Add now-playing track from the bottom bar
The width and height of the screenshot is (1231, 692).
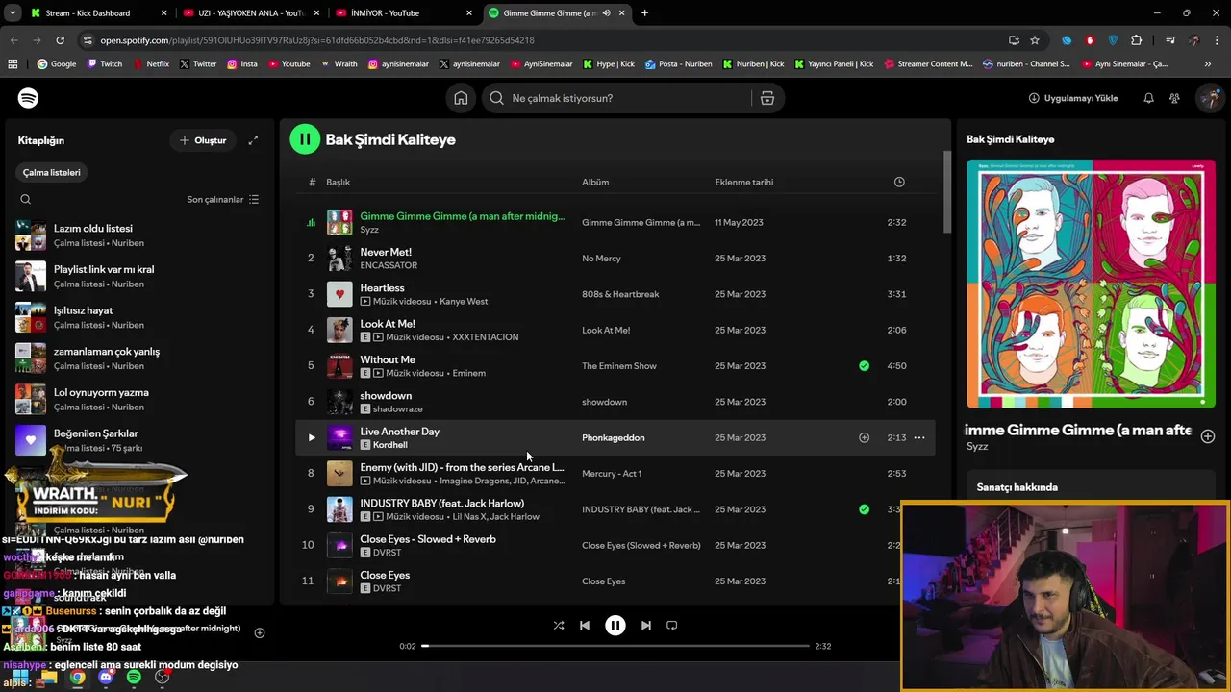(x=259, y=632)
